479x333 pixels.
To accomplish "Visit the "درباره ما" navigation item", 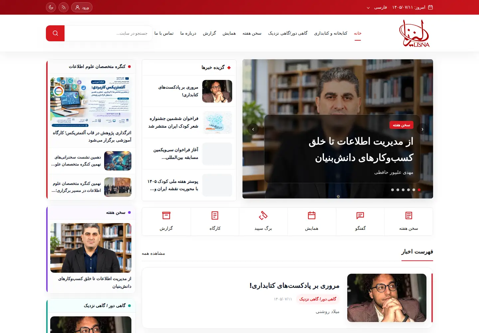I will coord(188,33).
